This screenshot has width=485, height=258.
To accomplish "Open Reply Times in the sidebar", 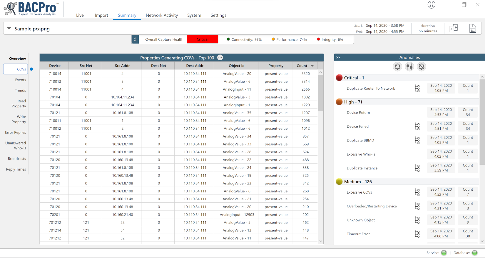I will (x=16, y=169).
